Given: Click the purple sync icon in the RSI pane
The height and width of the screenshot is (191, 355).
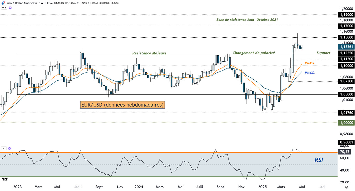Looking at the screenshot, I should [10, 149].
